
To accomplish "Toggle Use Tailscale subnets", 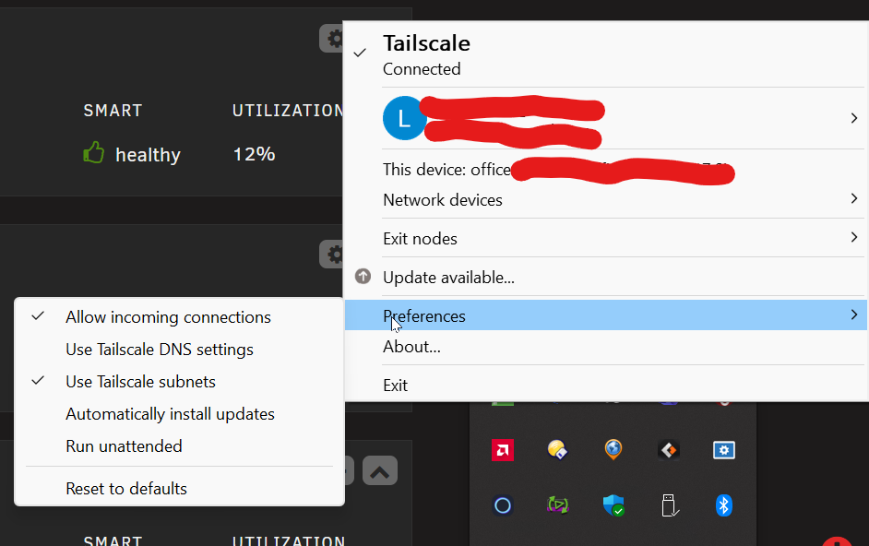I will click(179, 381).
